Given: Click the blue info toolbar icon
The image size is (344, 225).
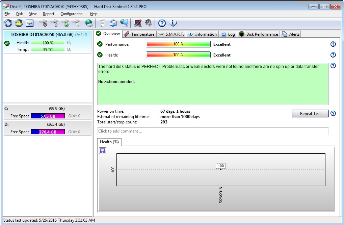Looking at the screenshot, I should pos(173,23).
